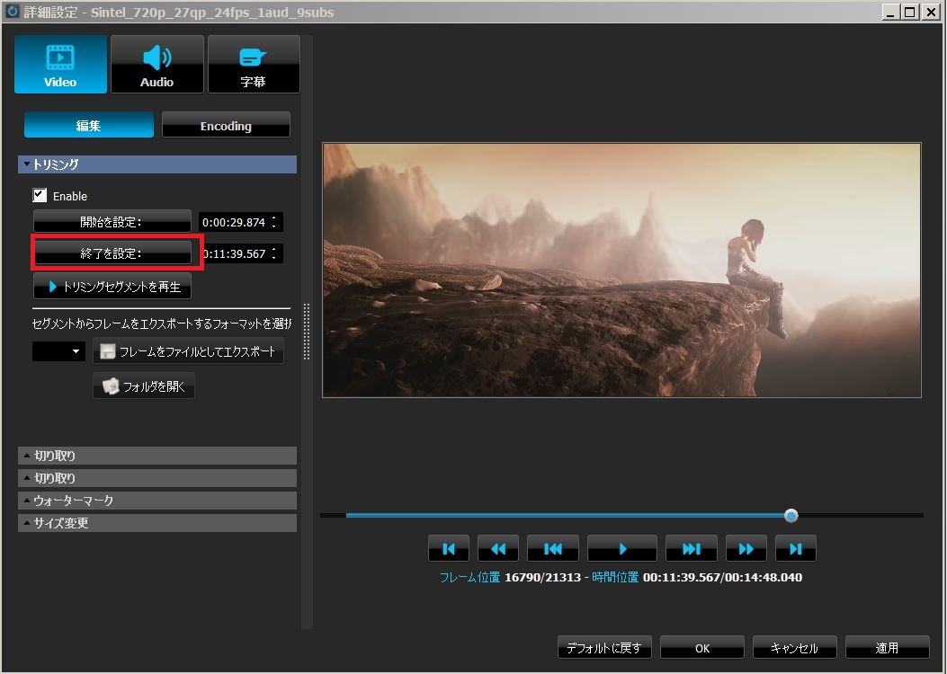Play the trimming segment

tap(112, 287)
